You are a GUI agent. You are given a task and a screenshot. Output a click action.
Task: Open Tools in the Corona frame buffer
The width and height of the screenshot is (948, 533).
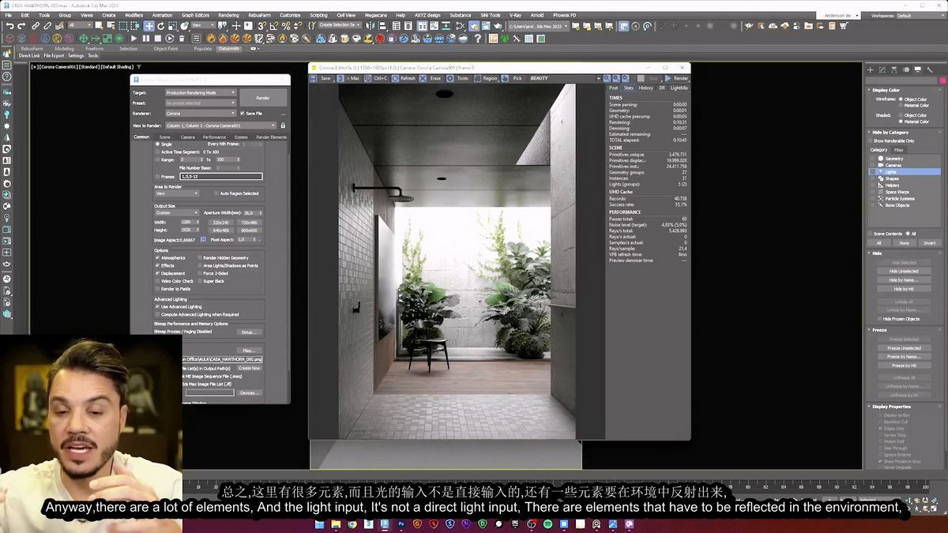pyautogui.click(x=458, y=78)
